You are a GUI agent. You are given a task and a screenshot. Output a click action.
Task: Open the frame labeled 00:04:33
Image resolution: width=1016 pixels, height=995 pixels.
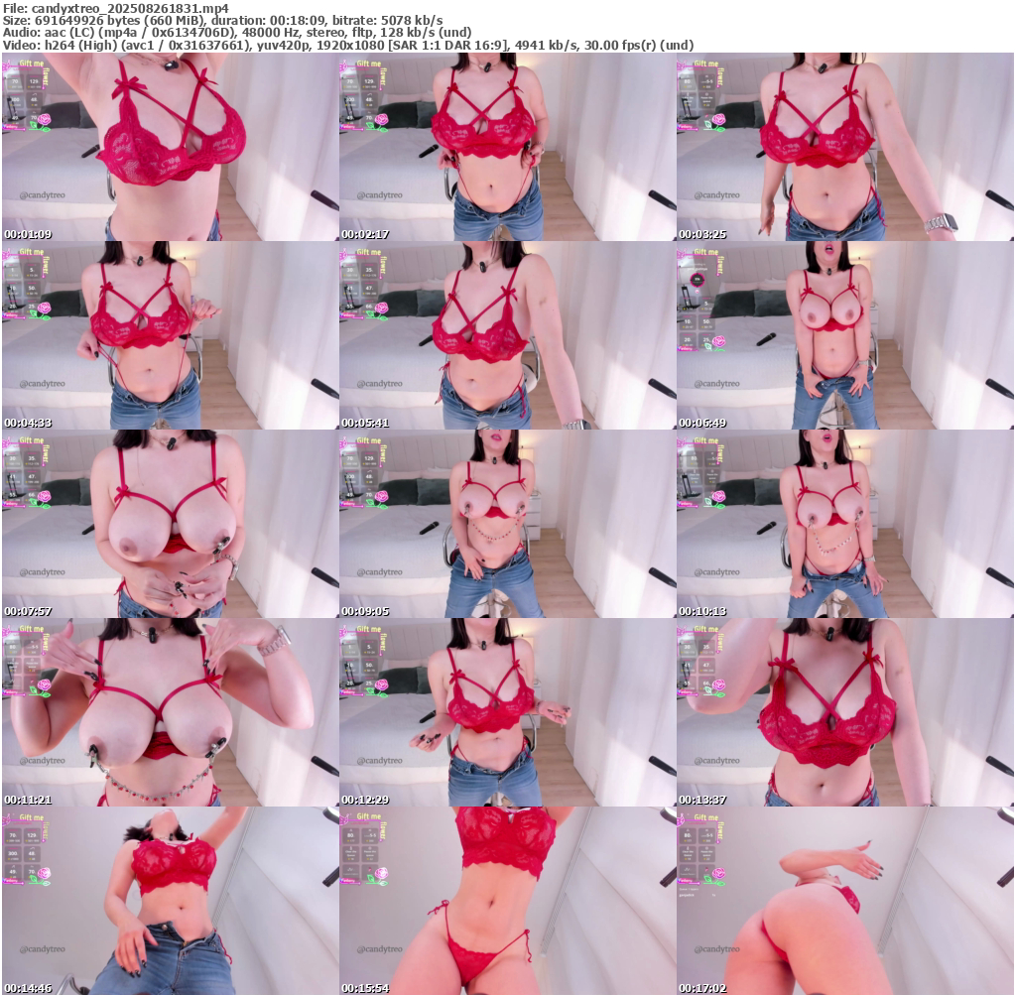click(169, 335)
